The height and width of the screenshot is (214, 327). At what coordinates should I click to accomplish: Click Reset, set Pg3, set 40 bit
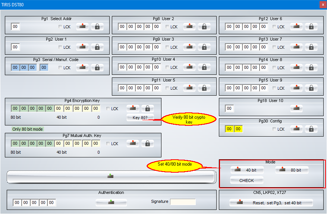pyautogui.click(x=271, y=202)
